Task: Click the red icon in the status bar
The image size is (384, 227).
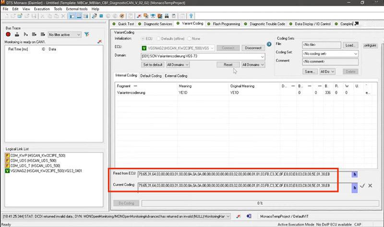Action: point(238,216)
